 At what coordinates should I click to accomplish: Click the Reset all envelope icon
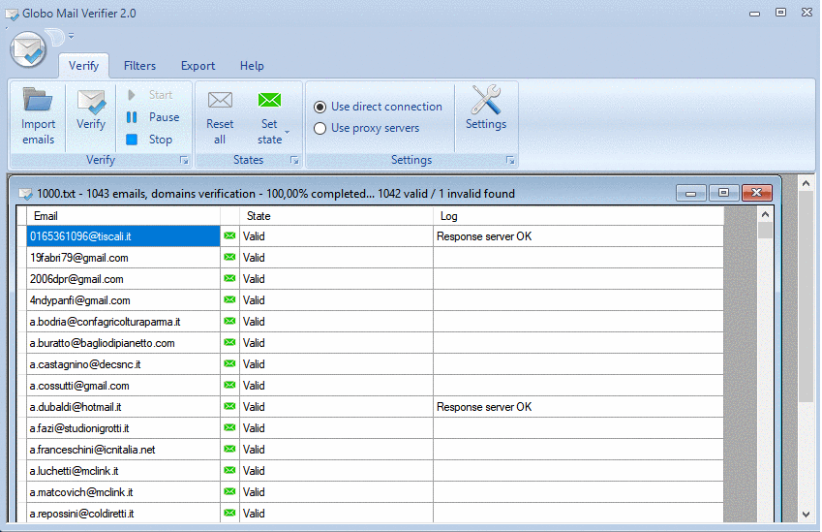(x=220, y=100)
